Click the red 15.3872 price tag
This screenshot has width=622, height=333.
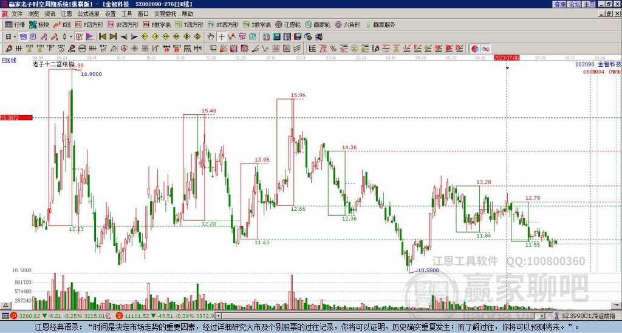[16, 117]
